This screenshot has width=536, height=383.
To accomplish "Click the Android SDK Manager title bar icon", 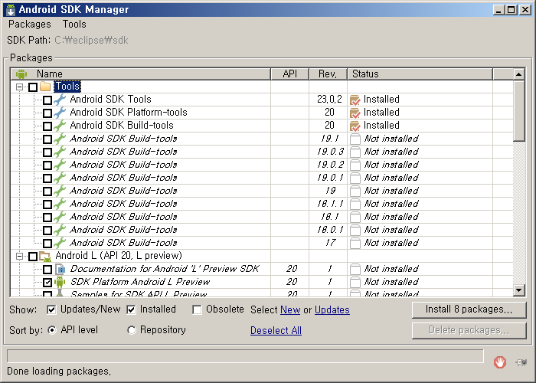I will coord(11,9).
